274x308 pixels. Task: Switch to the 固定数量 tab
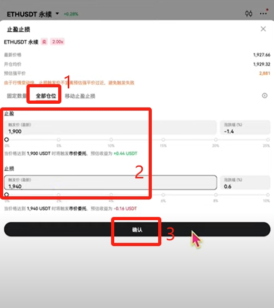pyautogui.click(x=16, y=96)
